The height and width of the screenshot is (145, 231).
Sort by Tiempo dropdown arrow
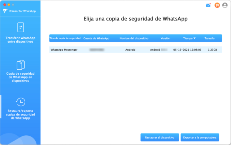click(x=195, y=38)
